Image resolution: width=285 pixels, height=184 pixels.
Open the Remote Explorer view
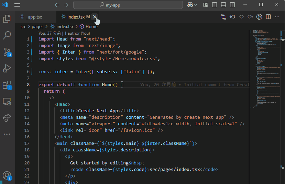click(x=7, y=102)
